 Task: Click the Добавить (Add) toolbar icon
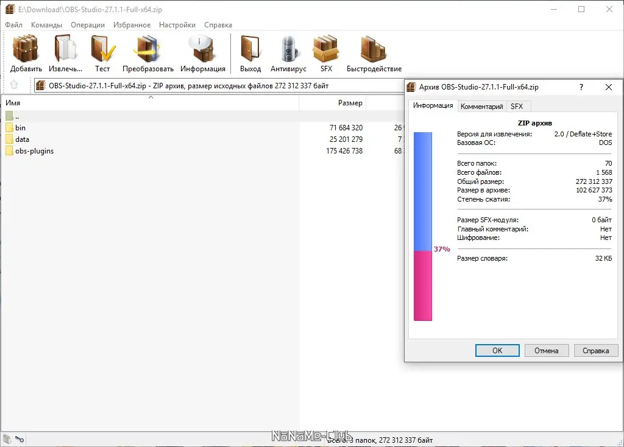tap(26, 49)
